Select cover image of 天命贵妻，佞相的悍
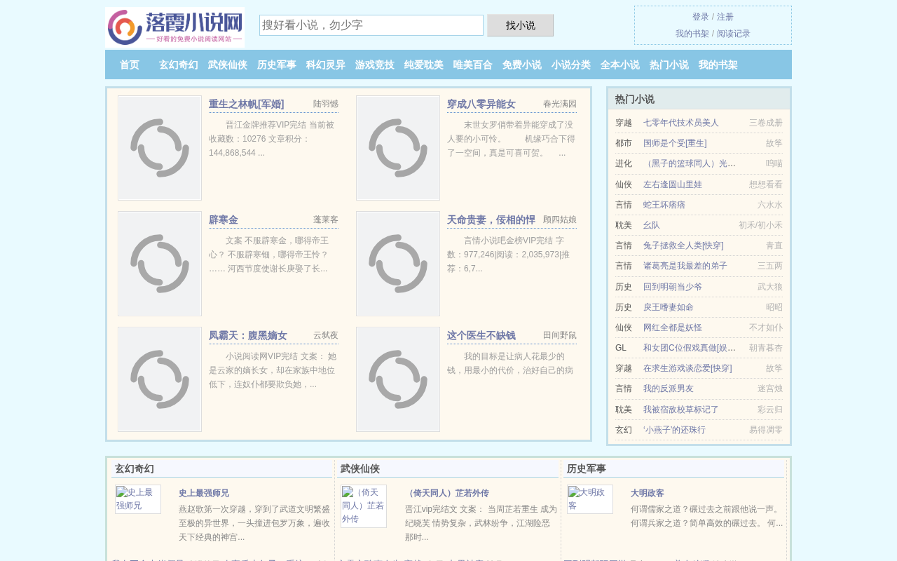Viewport: 897px width, 561px height. coord(398,264)
